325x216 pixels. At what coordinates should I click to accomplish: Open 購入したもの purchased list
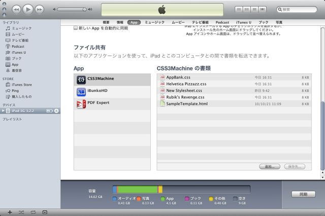pyautogui.click(x=21, y=97)
